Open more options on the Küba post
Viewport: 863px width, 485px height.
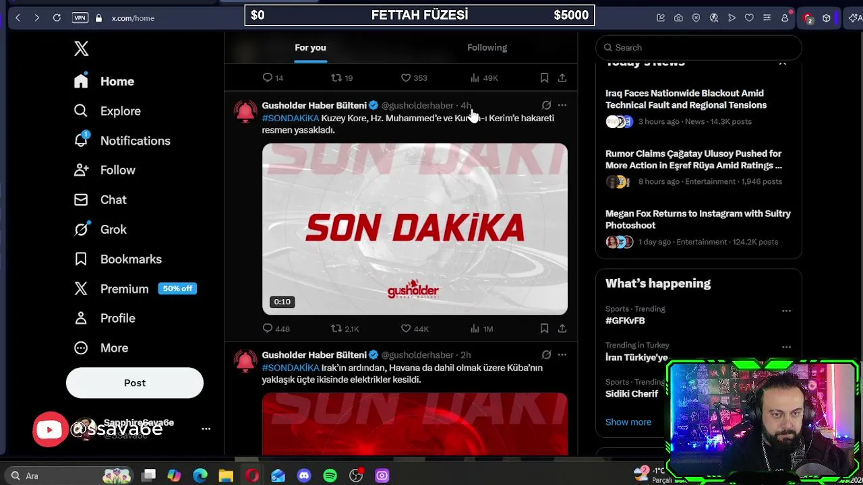(x=562, y=355)
